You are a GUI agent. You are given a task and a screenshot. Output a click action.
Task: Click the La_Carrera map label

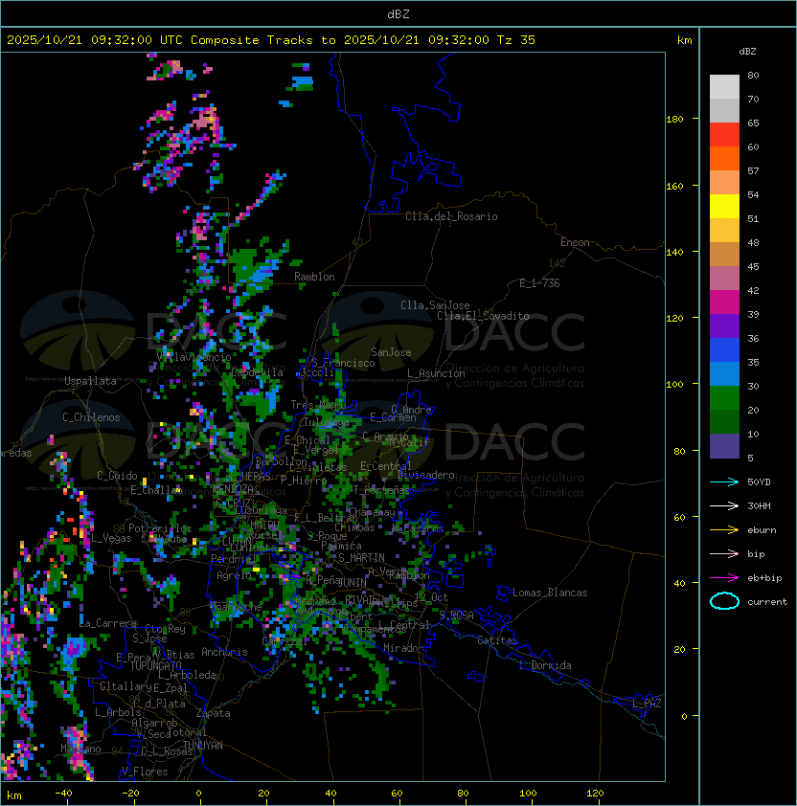pos(108,623)
